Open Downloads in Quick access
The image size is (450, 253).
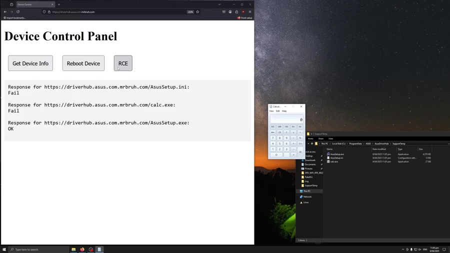click(310, 160)
